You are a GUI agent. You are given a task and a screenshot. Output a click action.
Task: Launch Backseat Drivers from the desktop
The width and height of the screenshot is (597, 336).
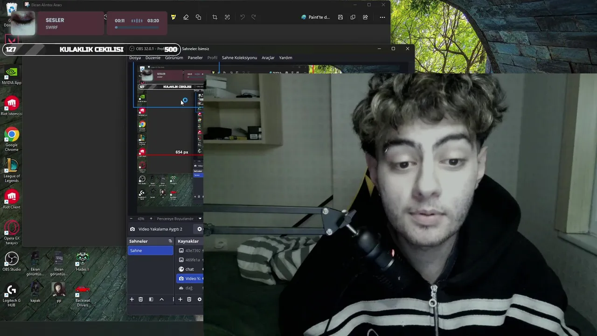[83, 295]
